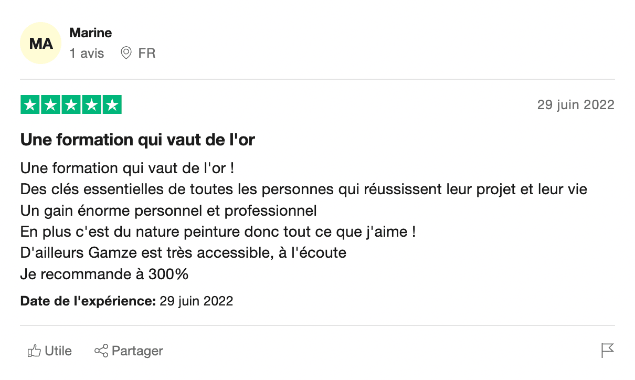
Task: Click the fourth green rating star
Action: click(x=91, y=105)
